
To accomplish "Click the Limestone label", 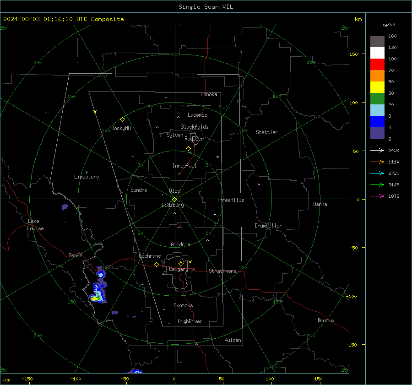I will [87, 177].
